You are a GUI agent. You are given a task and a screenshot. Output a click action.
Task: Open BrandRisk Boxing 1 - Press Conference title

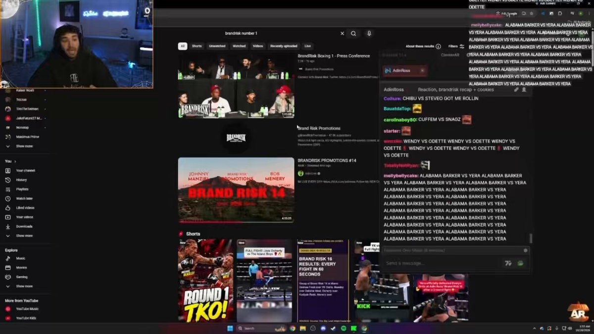tap(334, 56)
